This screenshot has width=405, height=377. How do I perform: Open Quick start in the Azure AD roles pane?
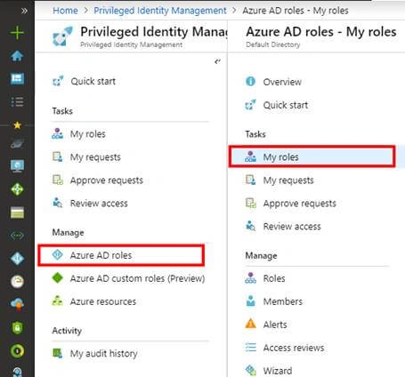point(277,105)
